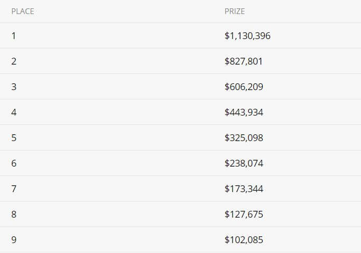Click the PRIZE column header

point(235,11)
